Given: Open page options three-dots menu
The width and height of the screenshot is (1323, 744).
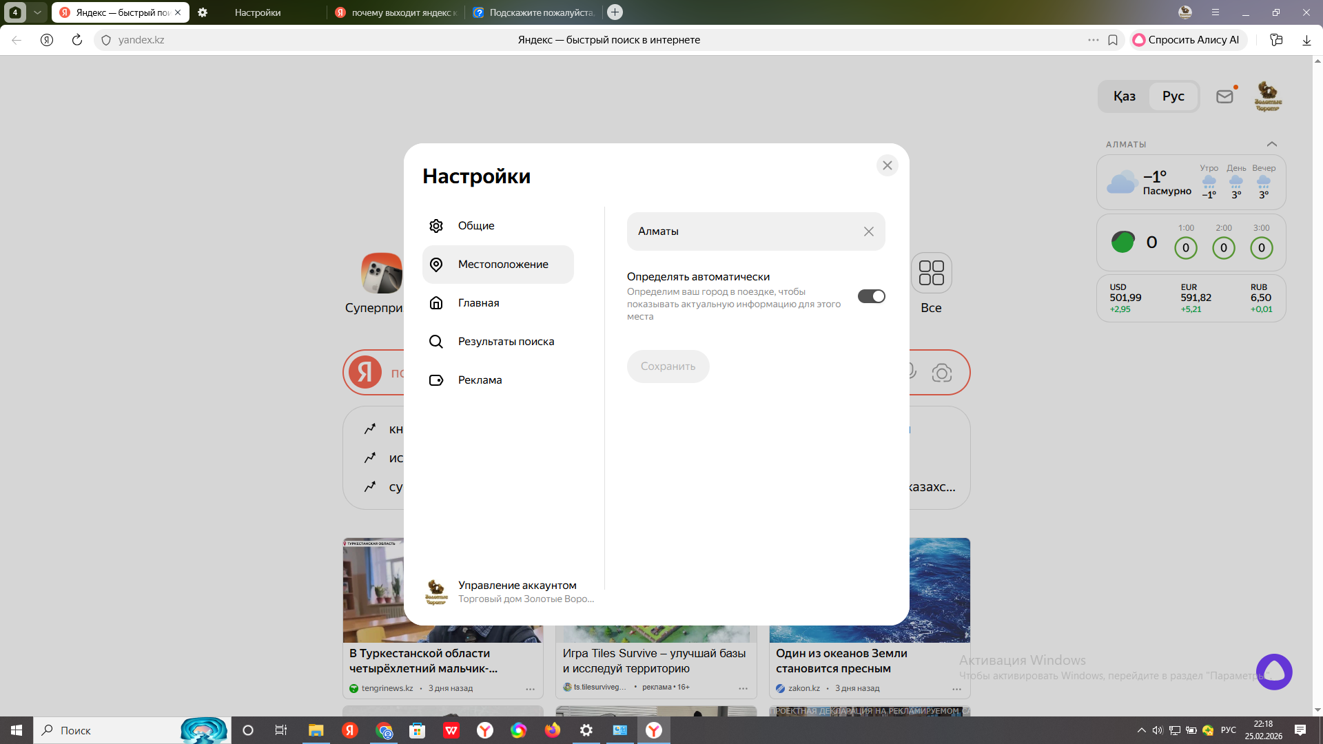Looking at the screenshot, I should pos(1093,40).
